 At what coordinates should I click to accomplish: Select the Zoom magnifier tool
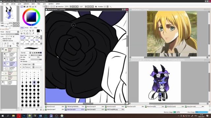point(24,33)
